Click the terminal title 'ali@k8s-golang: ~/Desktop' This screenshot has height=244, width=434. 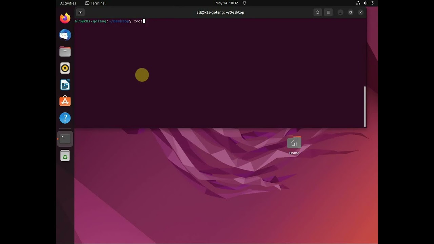tap(220, 13)
